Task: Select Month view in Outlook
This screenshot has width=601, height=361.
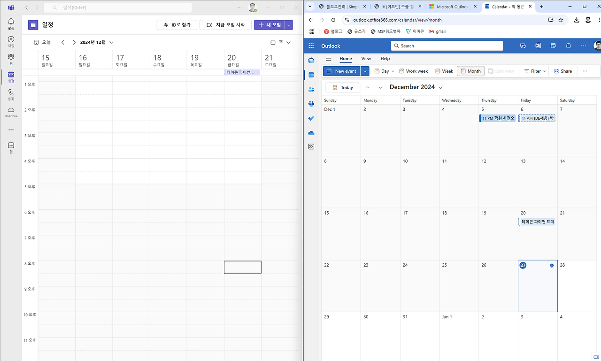Action: [x=470, y=71]
